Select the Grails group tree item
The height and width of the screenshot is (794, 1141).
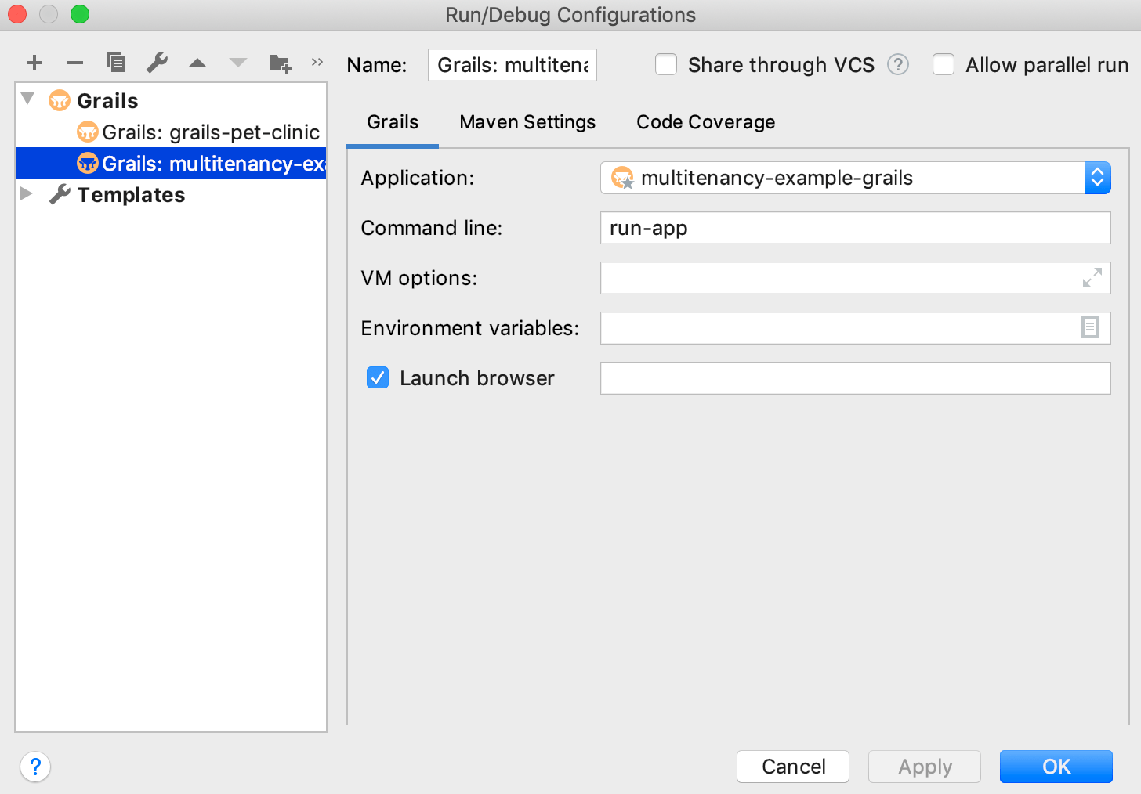[x=171, y=100]
